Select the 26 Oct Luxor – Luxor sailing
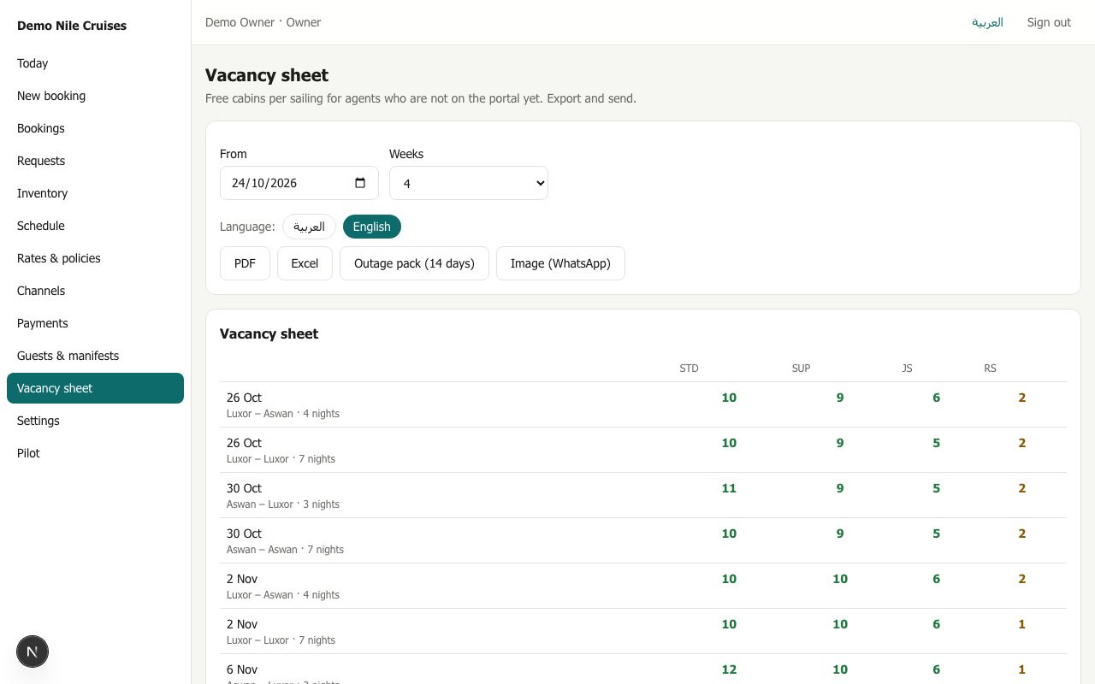The height and width of the screenshot is (684, 1095). tap(643, 450)
